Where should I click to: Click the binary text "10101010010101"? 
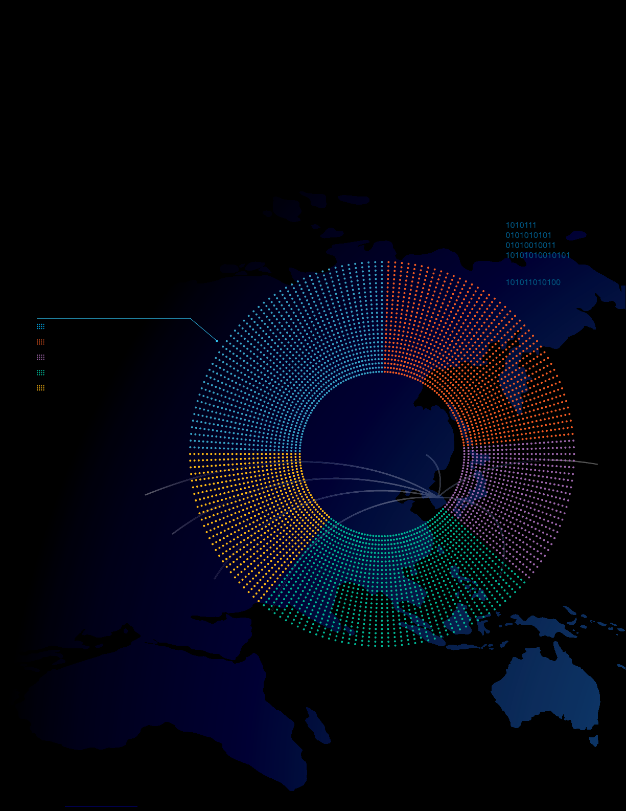(538, 255)
